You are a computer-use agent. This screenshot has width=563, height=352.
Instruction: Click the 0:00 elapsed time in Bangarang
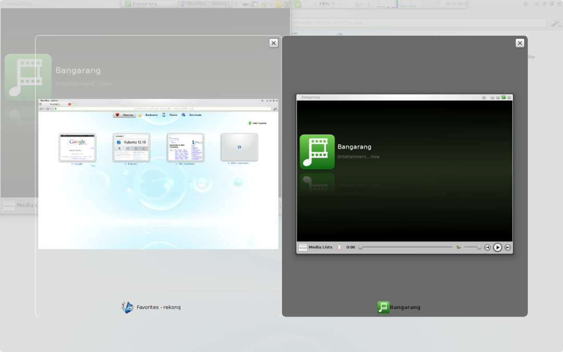tap(350, 247)
